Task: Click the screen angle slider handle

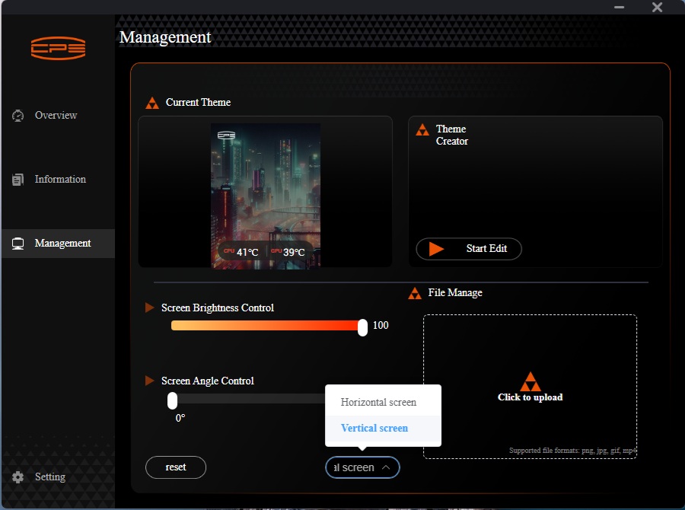Action: pyautogui.click(x=173, y=400)
